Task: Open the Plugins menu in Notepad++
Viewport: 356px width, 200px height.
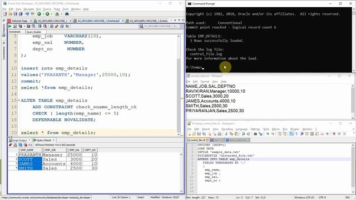Action: click(x=295, y=129)
